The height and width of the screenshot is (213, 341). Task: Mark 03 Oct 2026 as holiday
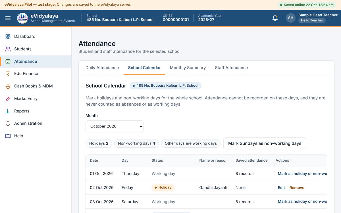click(302, 202)
